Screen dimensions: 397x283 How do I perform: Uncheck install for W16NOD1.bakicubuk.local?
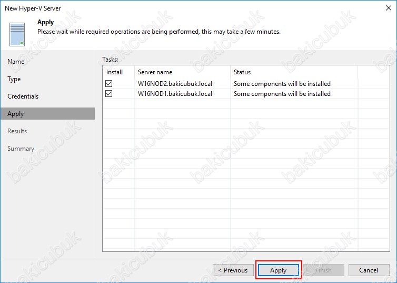(x=109, y=93)
